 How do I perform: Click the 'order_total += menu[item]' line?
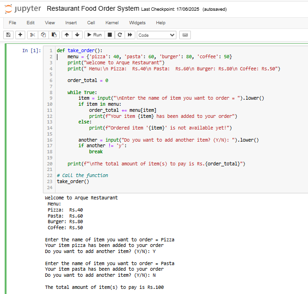pyautogui.click(x=123, y=110)
